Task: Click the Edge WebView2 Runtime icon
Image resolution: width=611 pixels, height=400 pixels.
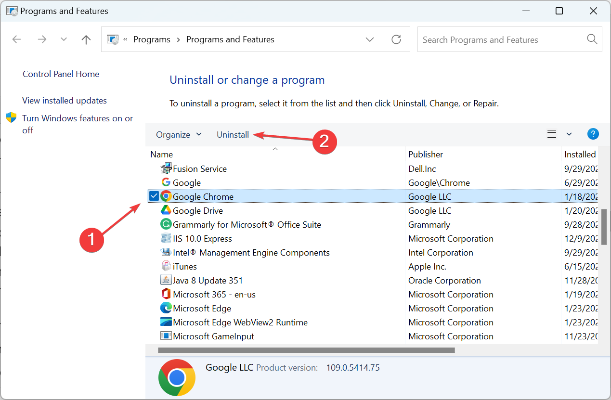Action: pyautogui.click(x=166, y=322)
